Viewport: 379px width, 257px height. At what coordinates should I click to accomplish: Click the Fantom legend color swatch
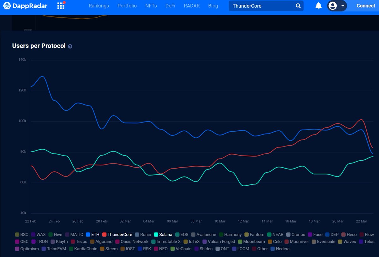(x=246, y=235)
